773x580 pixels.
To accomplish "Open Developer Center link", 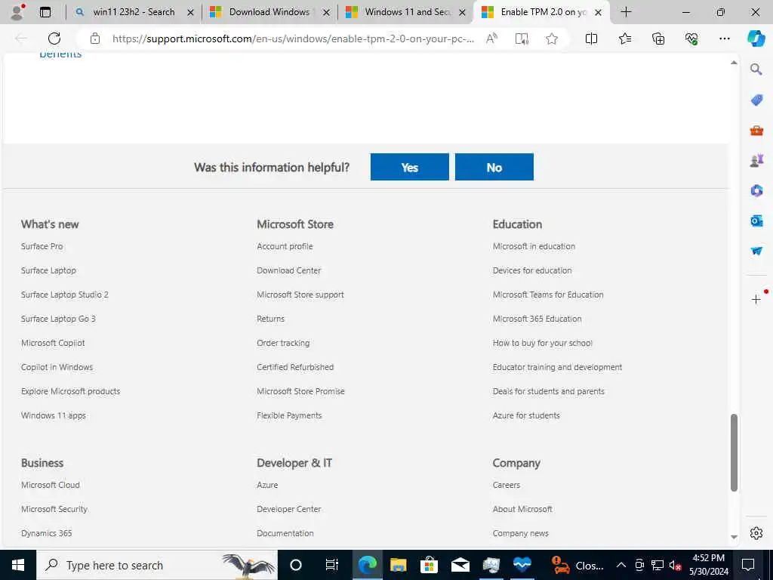I will pos(289,509).
